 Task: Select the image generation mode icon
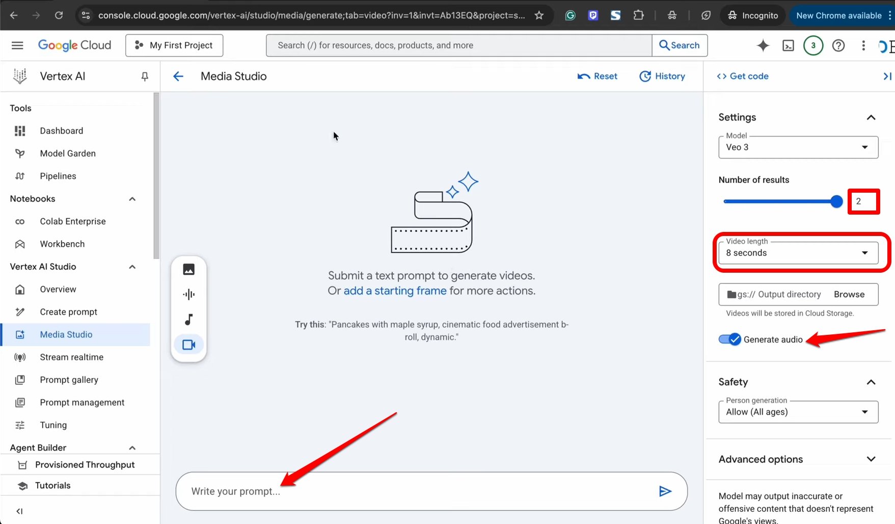188,269
